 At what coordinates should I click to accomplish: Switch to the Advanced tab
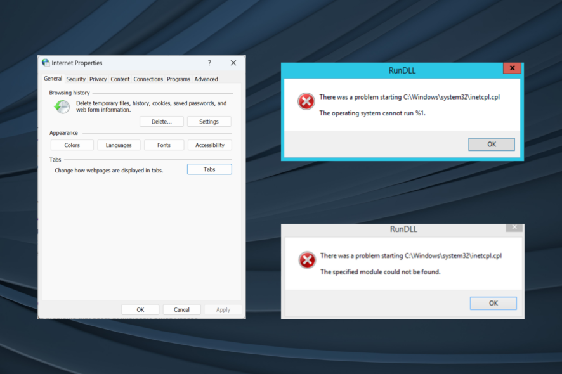click(206, 79)
